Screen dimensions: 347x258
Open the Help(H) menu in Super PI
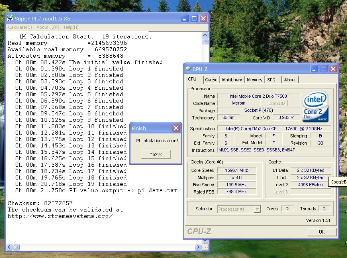click(71, 27)
